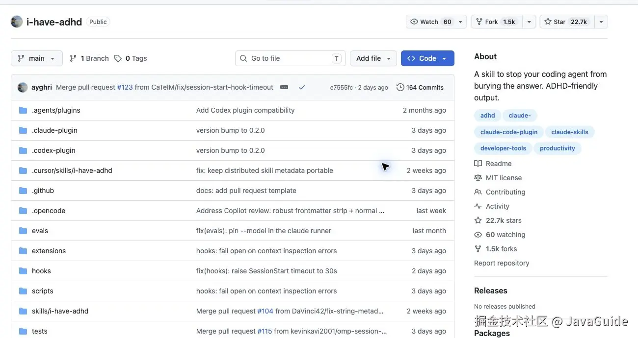The width and height of the screenshot is (638, 338).
Task: Select the claude- topic tag
Action: point(520,116)
